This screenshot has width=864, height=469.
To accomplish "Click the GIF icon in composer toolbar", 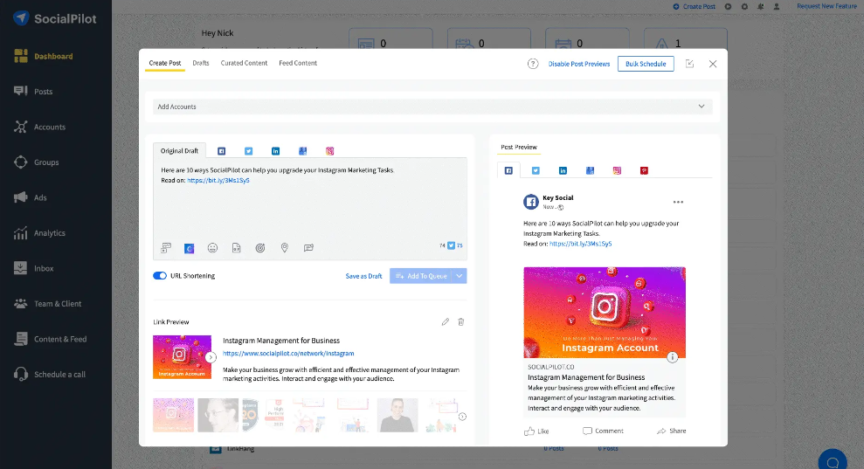I will [x=236, y=248].
